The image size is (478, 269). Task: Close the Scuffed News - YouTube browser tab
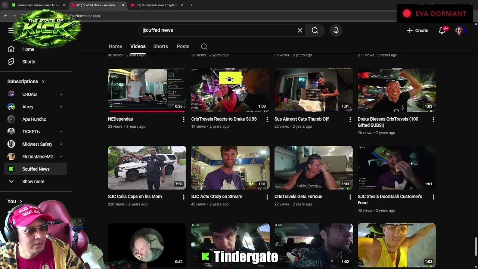[123, 5]
